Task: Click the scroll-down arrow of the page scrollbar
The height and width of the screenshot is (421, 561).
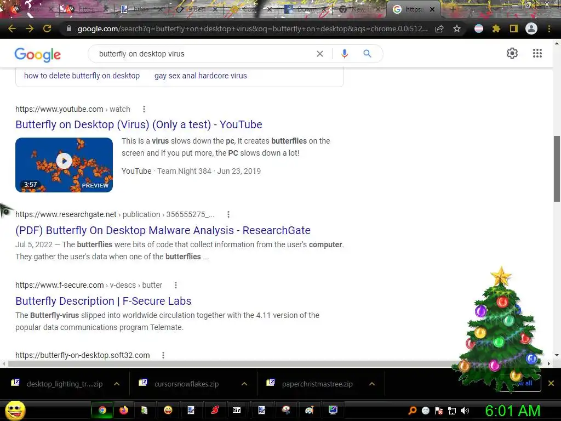Action: pos(557,355)
